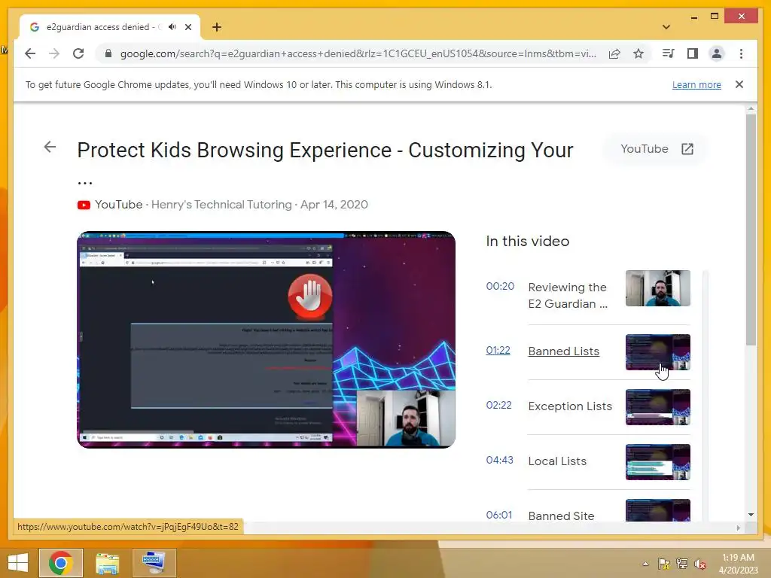771x578 pixels.
Task: Click the page vertical scrollbar thumb
Action: click(751, 230)
